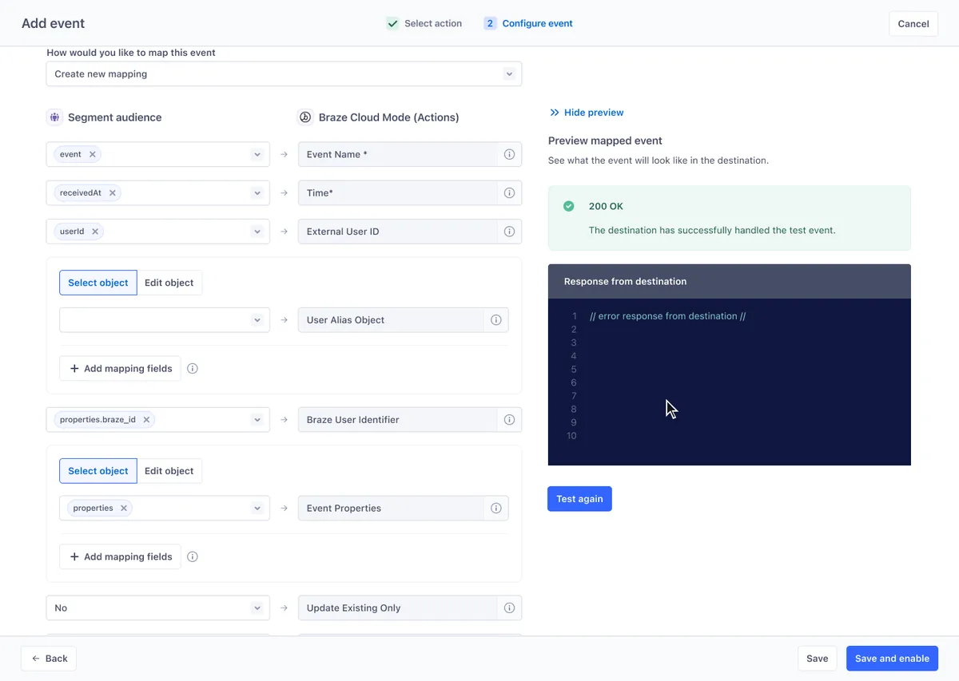Click the Braze Cloud Mode destination icon
959x681 pixels.
coord(305,117)
